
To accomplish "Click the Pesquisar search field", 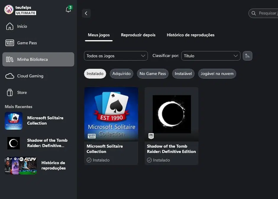I will tap(265, 13).
